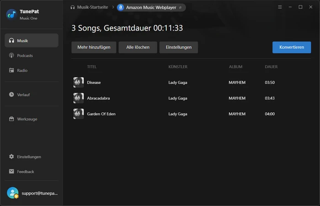Click the user account avatar icon
Screen dimensions: 320x206
[13, 193]
